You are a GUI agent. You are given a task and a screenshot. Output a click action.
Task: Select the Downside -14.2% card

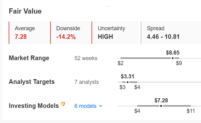pos(70,33)
